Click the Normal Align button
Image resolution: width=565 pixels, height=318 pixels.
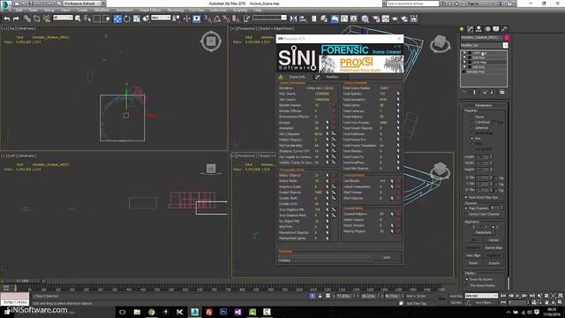click(493, 248)
